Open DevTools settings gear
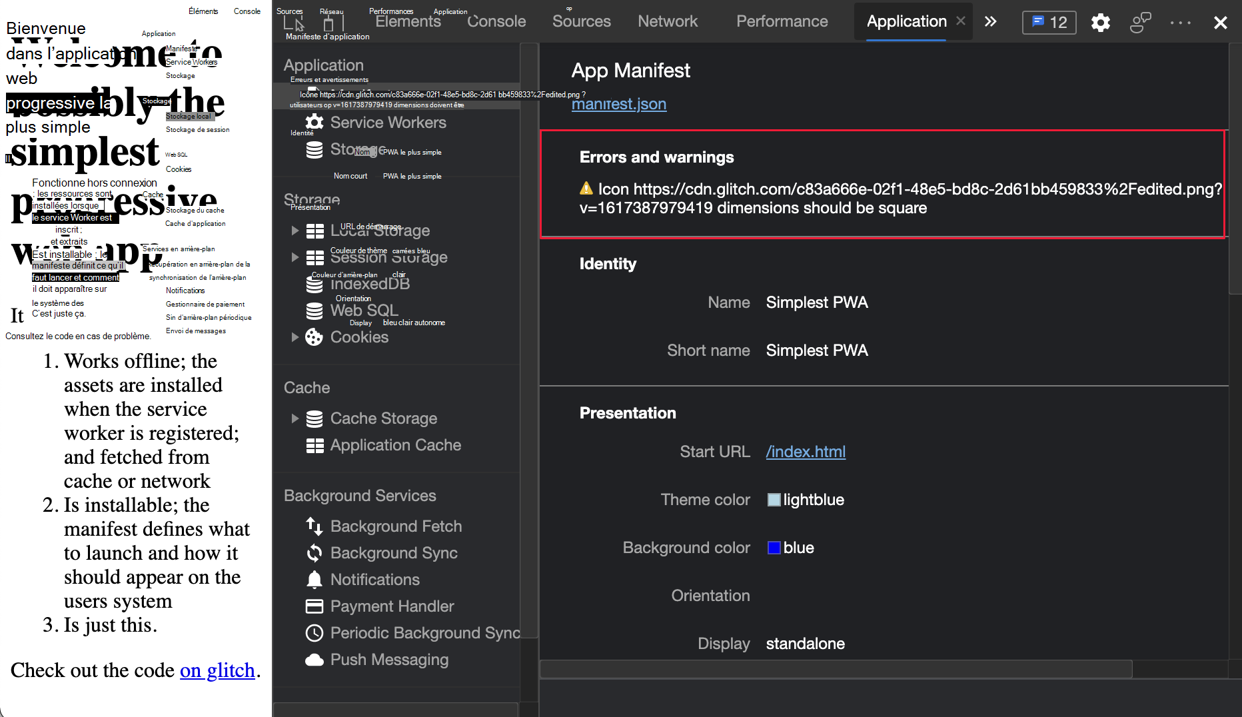Viewport: 1242px width, 717px height. tap(1100, 23)
